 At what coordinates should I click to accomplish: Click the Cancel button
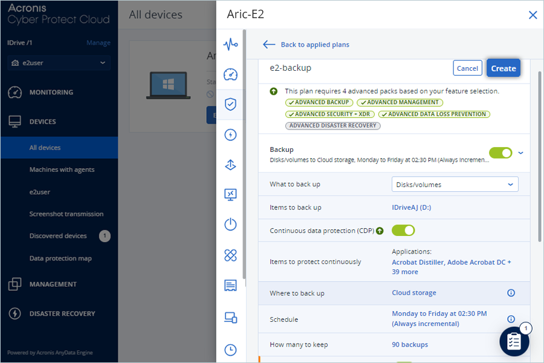pyautogui.click(x=467, y=68)
